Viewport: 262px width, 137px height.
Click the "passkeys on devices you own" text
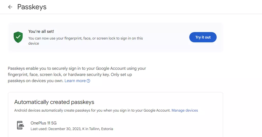(36, 81)
